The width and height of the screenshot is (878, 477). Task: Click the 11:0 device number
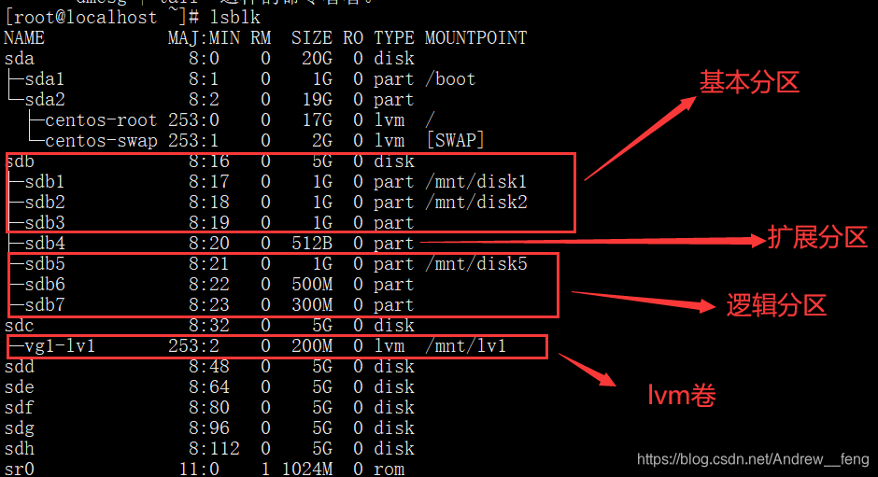(199, 469)
